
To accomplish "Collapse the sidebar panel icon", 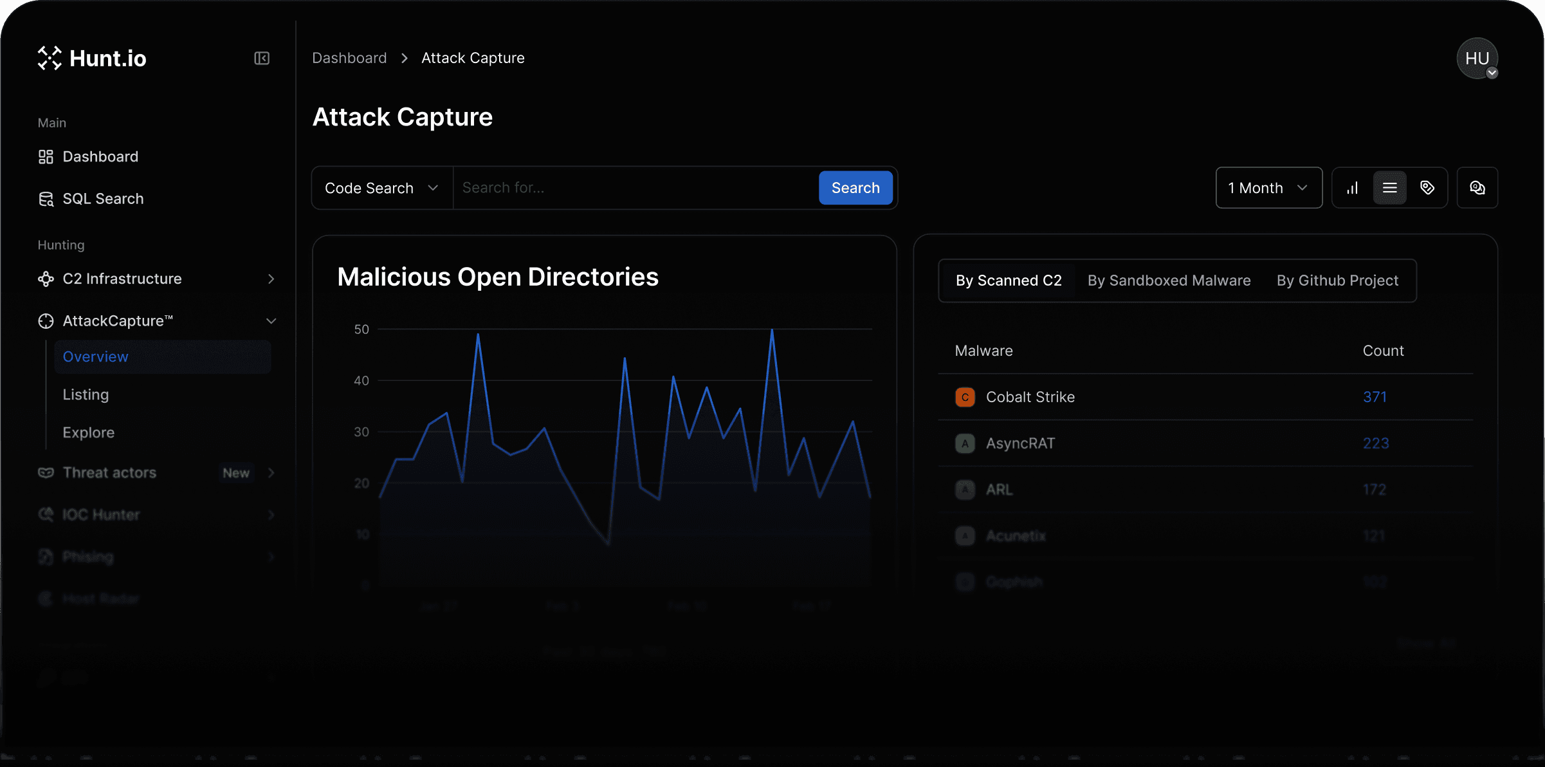I will [x=261, y=59].
